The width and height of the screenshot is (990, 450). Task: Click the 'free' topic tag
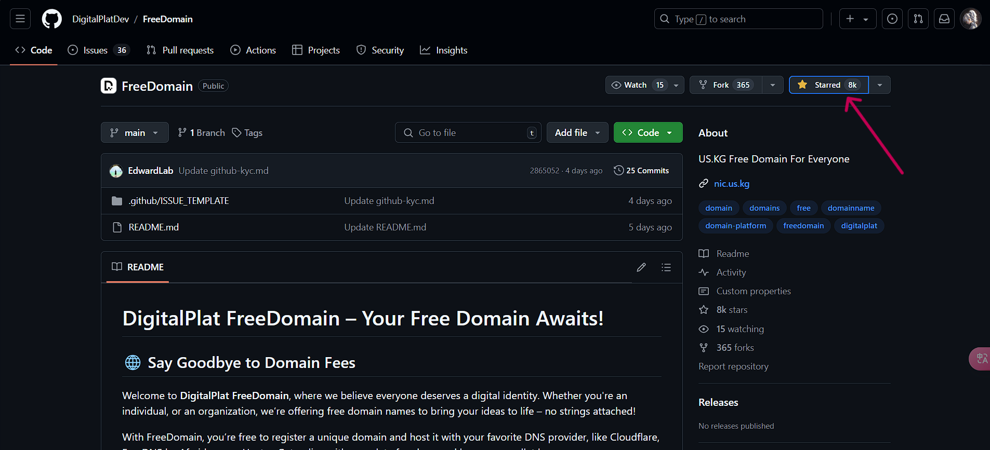click(803, 208)
